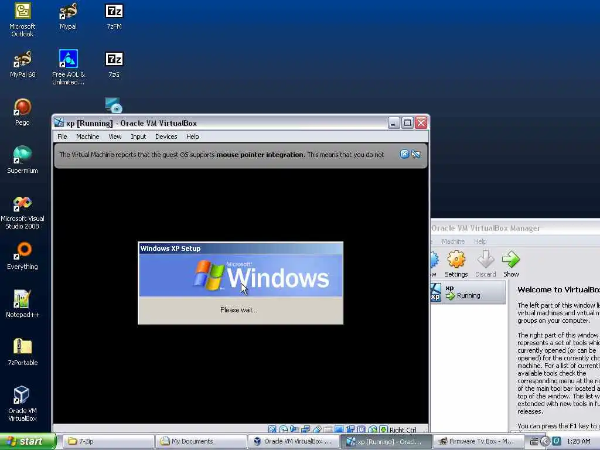Image resolution: width=600 pixels, height=450 pixels.
Task: Click the "Please wait..." text in the Setup dialog
Action: pyautogui.click(x=239, y=310)
